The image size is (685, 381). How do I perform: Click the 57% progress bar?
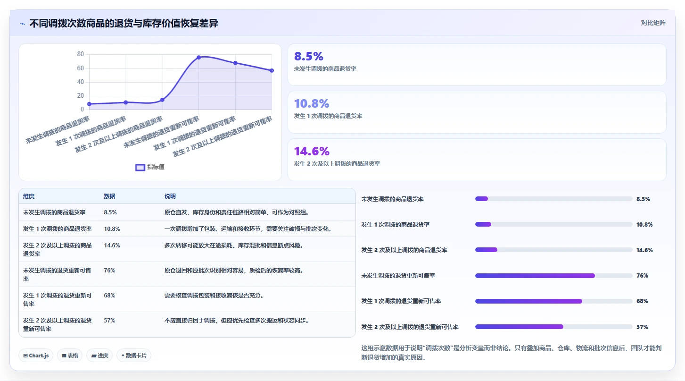tap(553, 327)
